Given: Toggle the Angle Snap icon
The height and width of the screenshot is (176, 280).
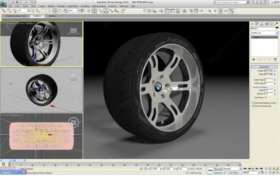Looking at the screenshot, I should click(106, 11).
